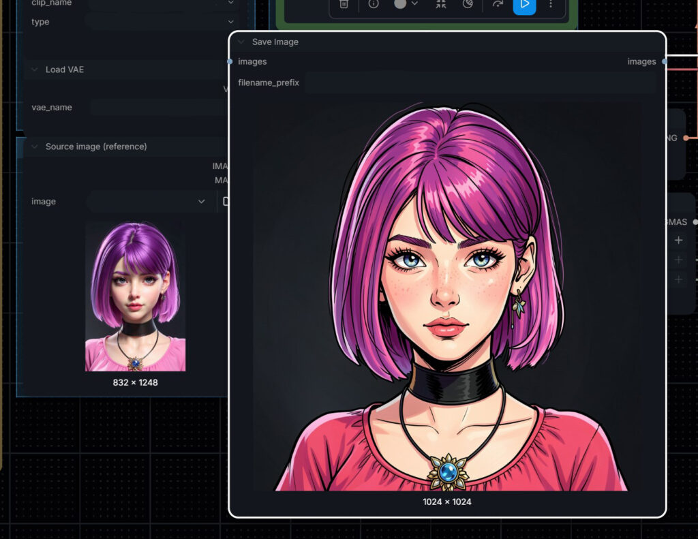Click the 1024 × 1024 dimension label
Viewport: 698px width, 539px height.
tap(447, 502)
